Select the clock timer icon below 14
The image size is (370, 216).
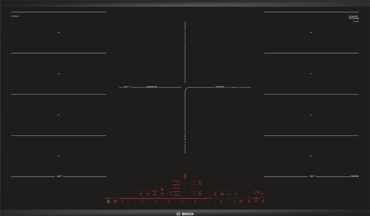pos(256,201)
